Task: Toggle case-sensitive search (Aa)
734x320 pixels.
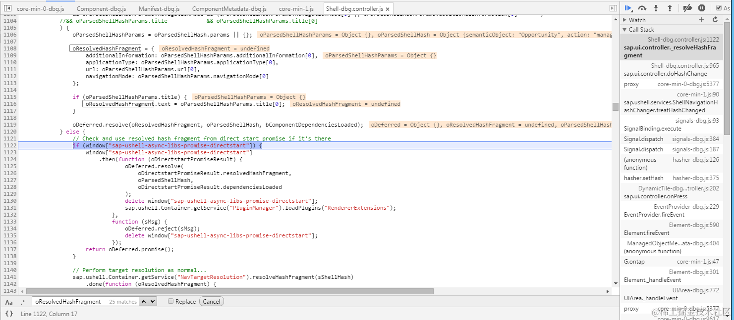Action: [x=9, y=302]
